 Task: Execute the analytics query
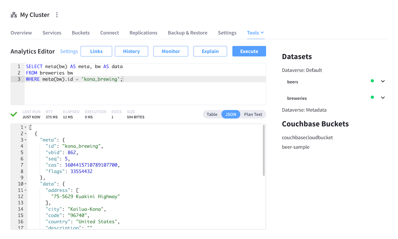[249, 51]
